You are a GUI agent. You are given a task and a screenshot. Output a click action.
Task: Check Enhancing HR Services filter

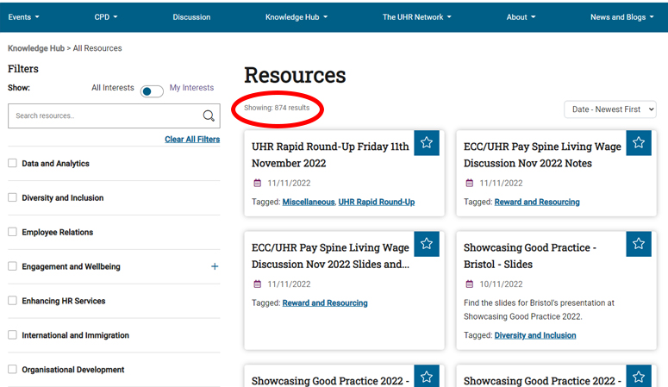tap(12, 301)
